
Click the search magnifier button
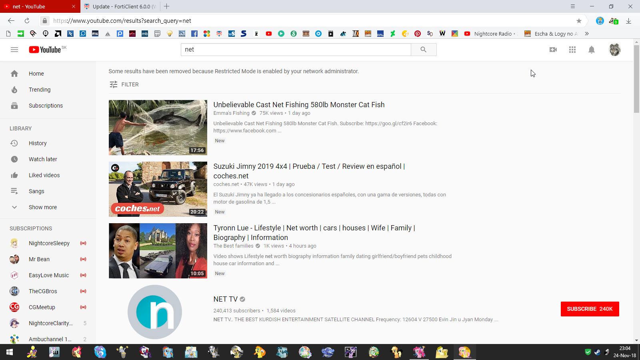424,50
